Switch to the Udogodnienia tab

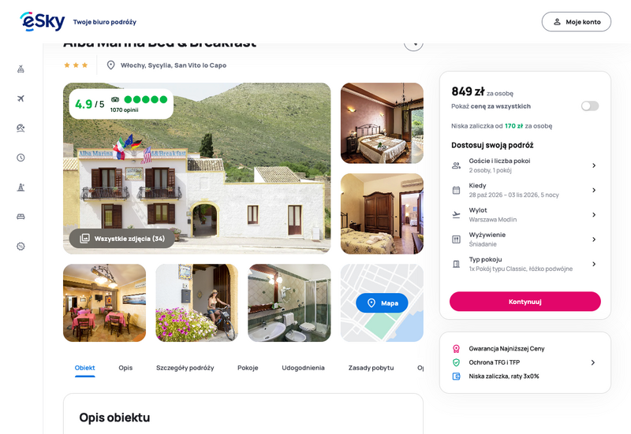point(303,368)
